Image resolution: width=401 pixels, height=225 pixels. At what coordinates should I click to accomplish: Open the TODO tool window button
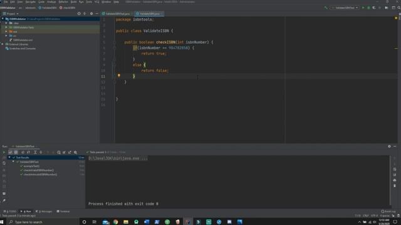tap(10, 211)
